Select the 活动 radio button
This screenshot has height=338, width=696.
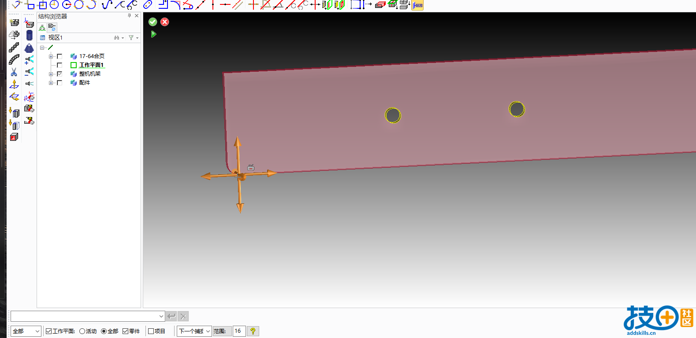(82, 331)
